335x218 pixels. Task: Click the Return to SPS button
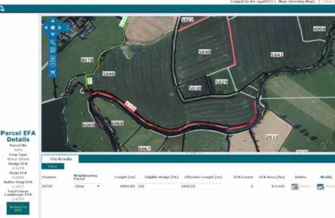click(x=18, y=208)
